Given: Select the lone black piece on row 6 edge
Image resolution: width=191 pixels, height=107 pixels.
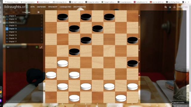Looking at the screenshot, I should coord(133,40).
